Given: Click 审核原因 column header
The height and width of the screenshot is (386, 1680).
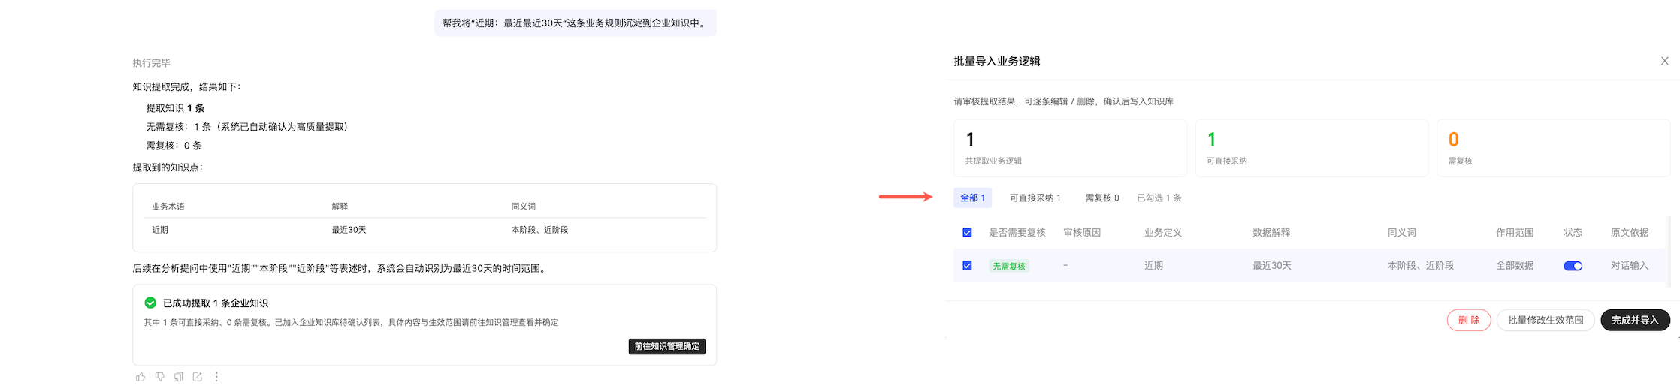Looking at the screenshot, I should (x=1082, y=233).
